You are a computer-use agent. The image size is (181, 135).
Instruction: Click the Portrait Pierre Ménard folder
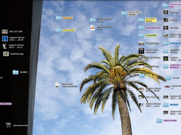[124, 13]
